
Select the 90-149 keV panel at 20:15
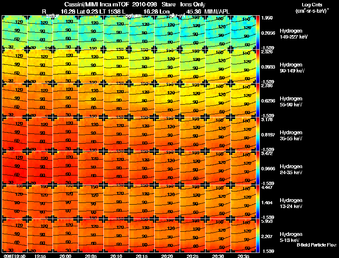142,67
